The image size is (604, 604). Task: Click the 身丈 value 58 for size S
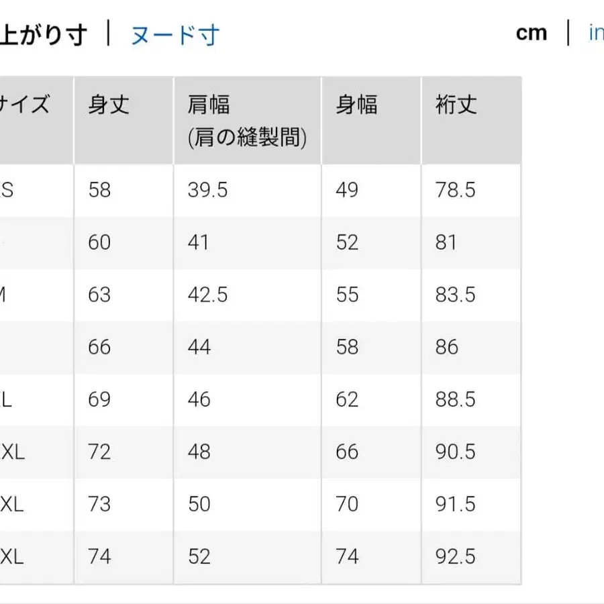(99, 190)
